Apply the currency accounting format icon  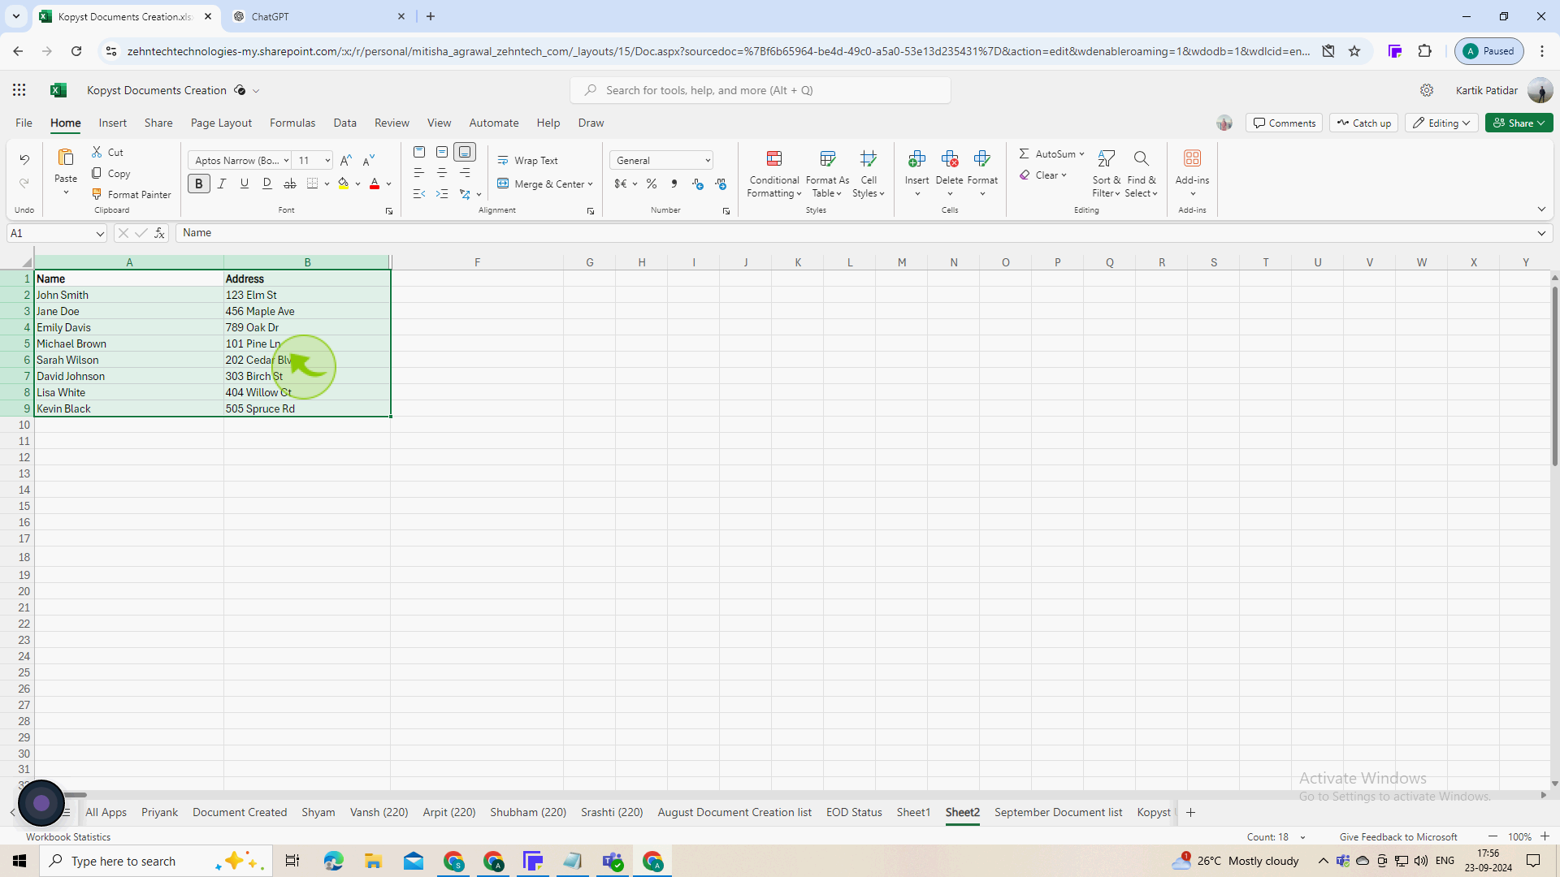tap(621, 184)
